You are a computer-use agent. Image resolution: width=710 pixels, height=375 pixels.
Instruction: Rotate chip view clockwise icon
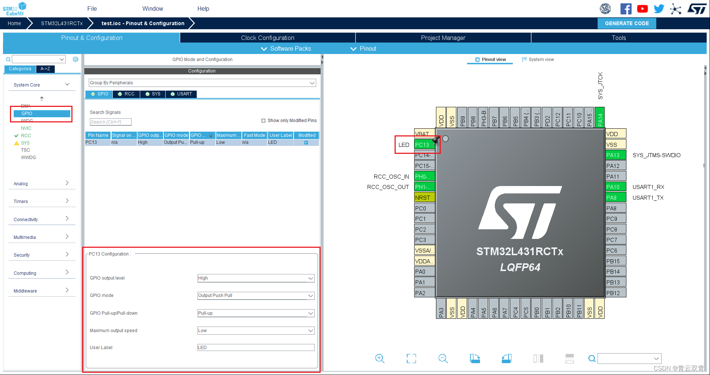click(x=475, y=358)
